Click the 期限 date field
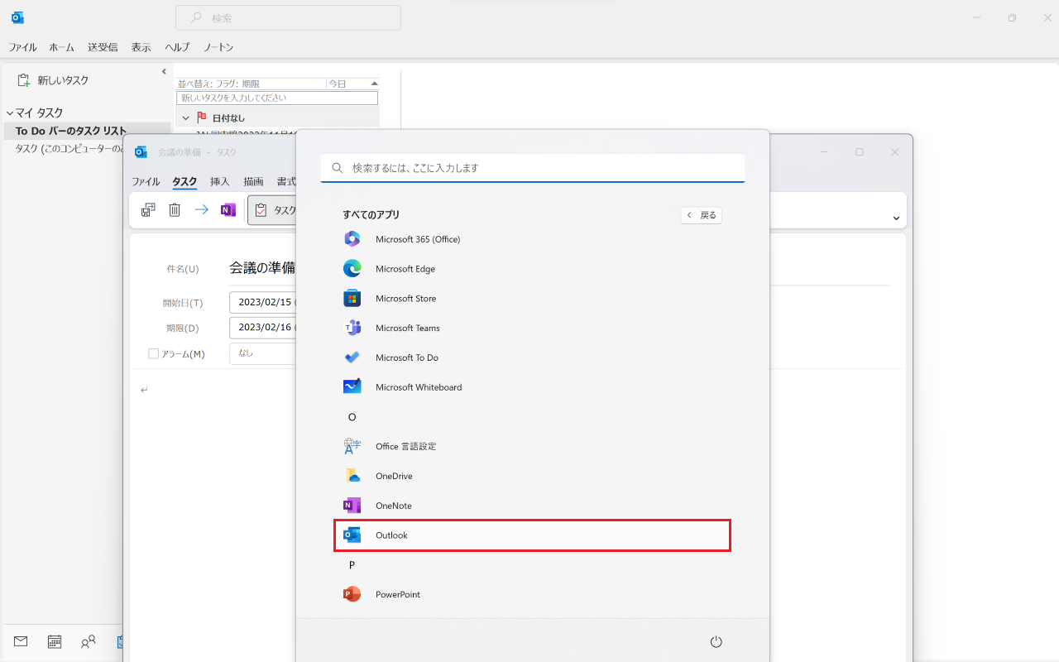The image size is (1059, 662). point(263,328)
